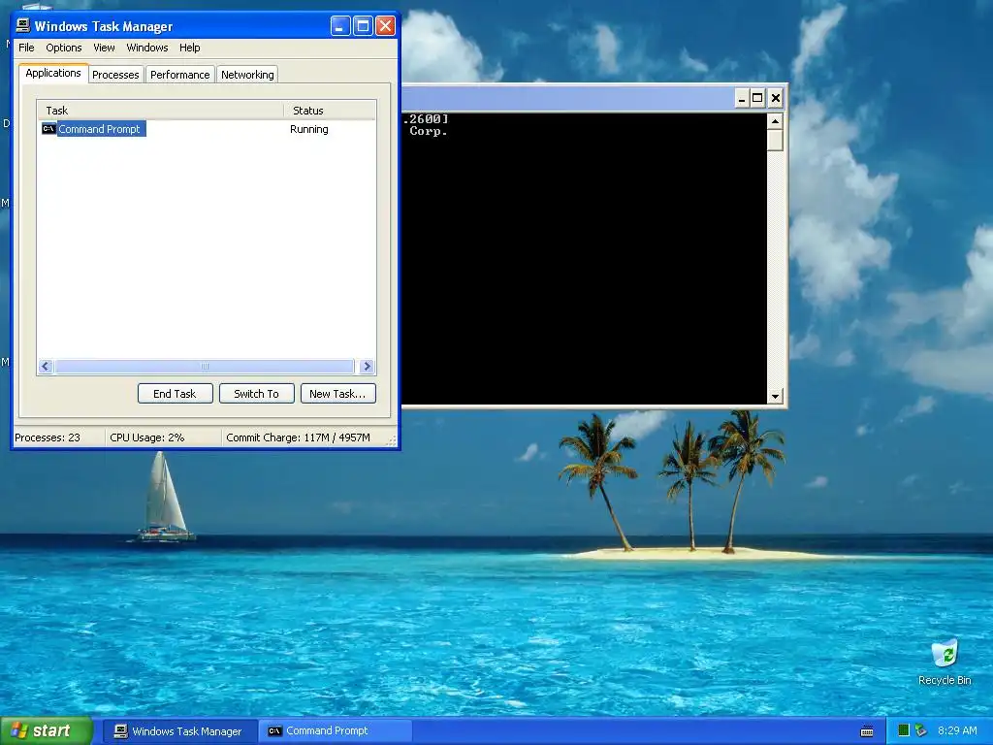Click the CPU Usage: 2% status text
993x745 pixels.
(147, 437)
